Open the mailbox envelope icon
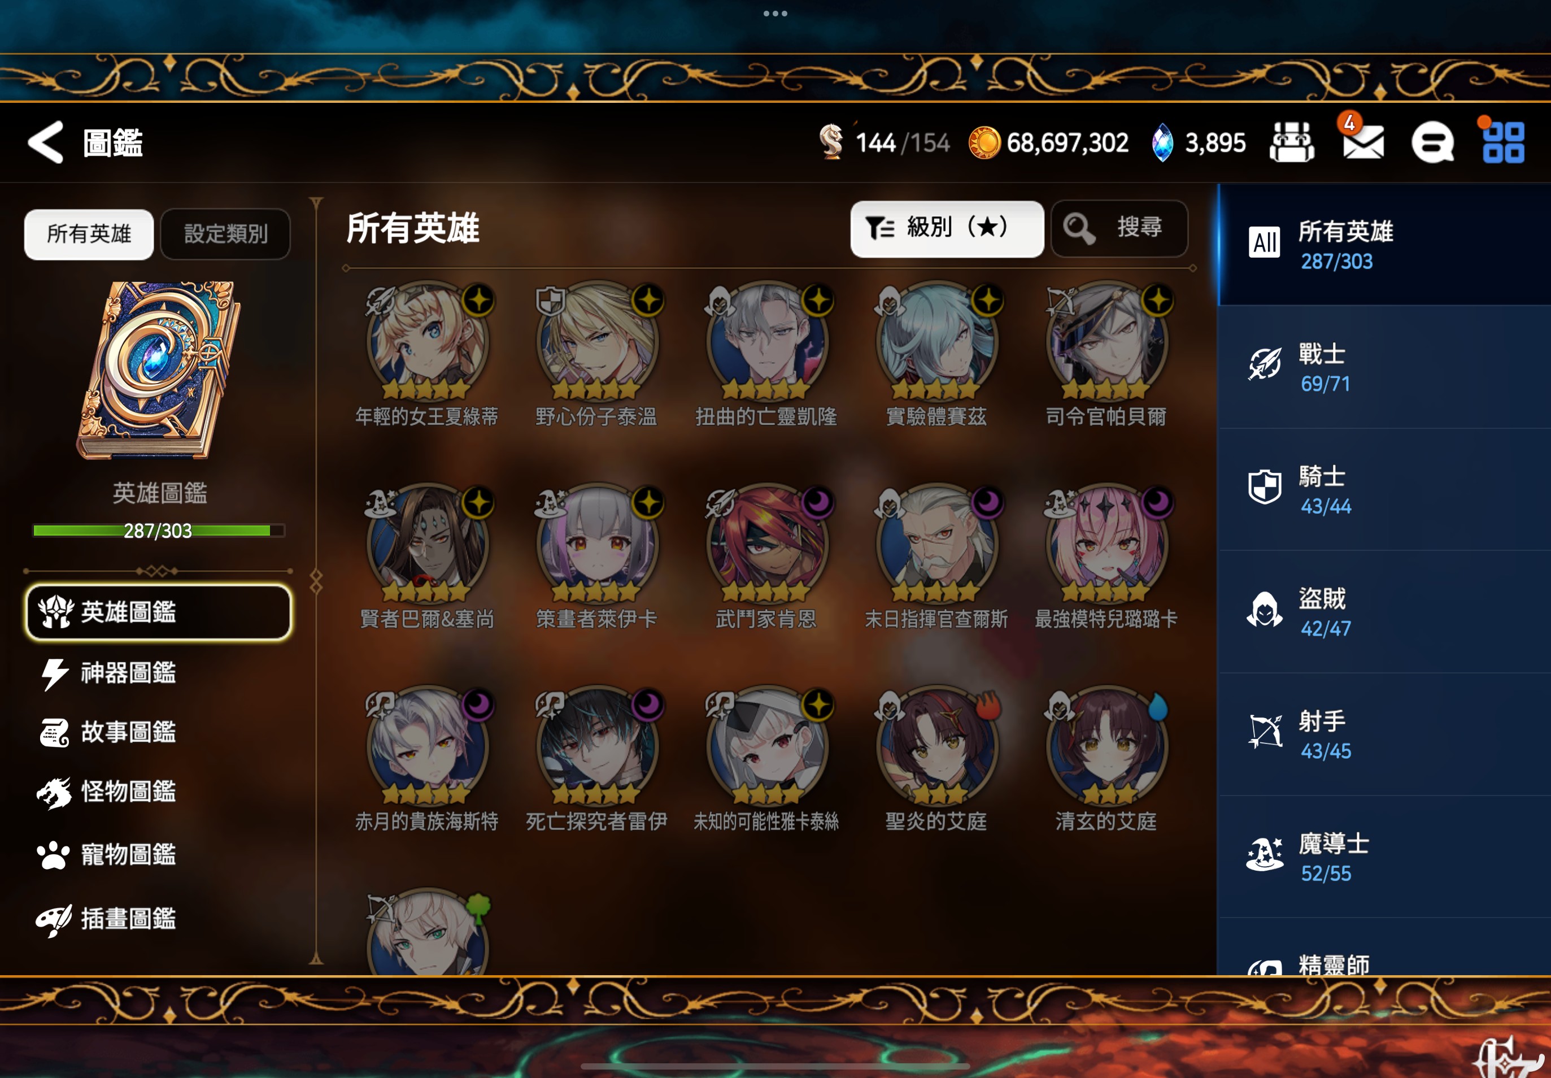This screenshot has height=1078, width=1551. pyautogui.click(x=1362, y=142)
